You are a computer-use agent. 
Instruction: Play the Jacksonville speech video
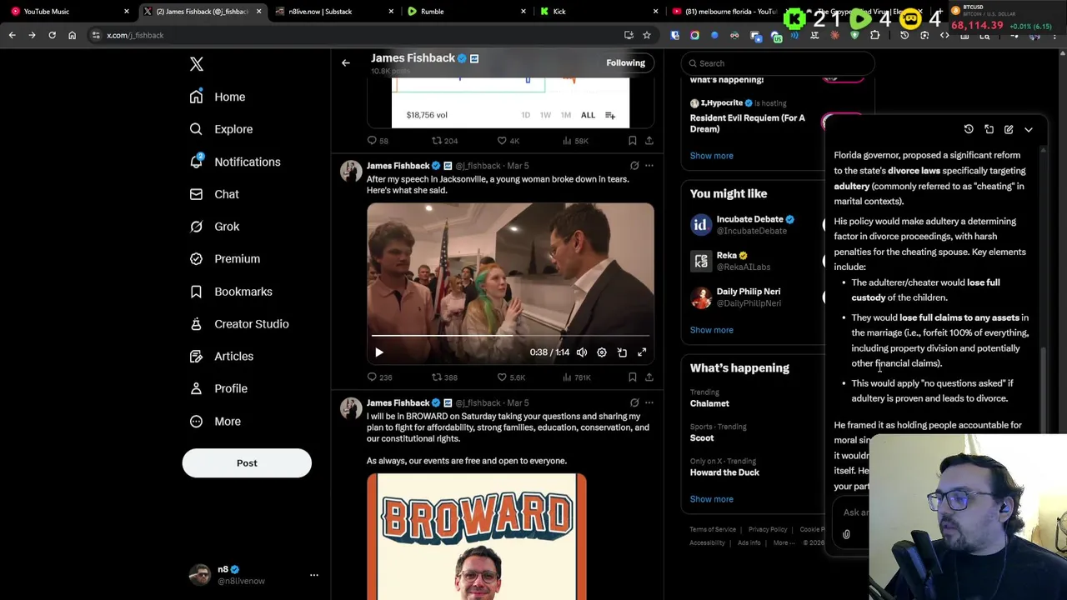pos(379,352)
